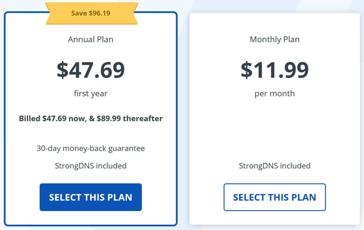The image size is (364, 230).
Task: Click the 30-day money-back guarantee text
Action: tap(91, 148)
